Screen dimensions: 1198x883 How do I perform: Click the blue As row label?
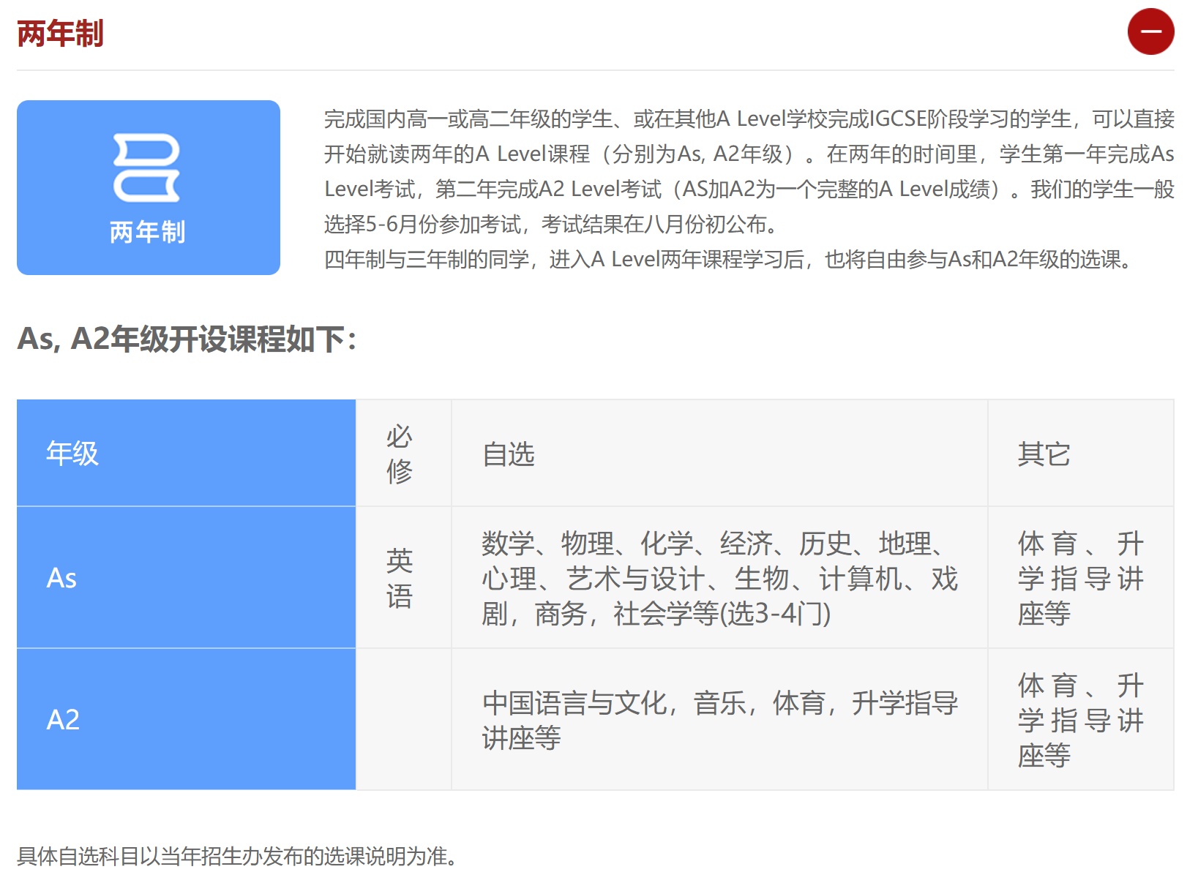(x=62, y=578)
